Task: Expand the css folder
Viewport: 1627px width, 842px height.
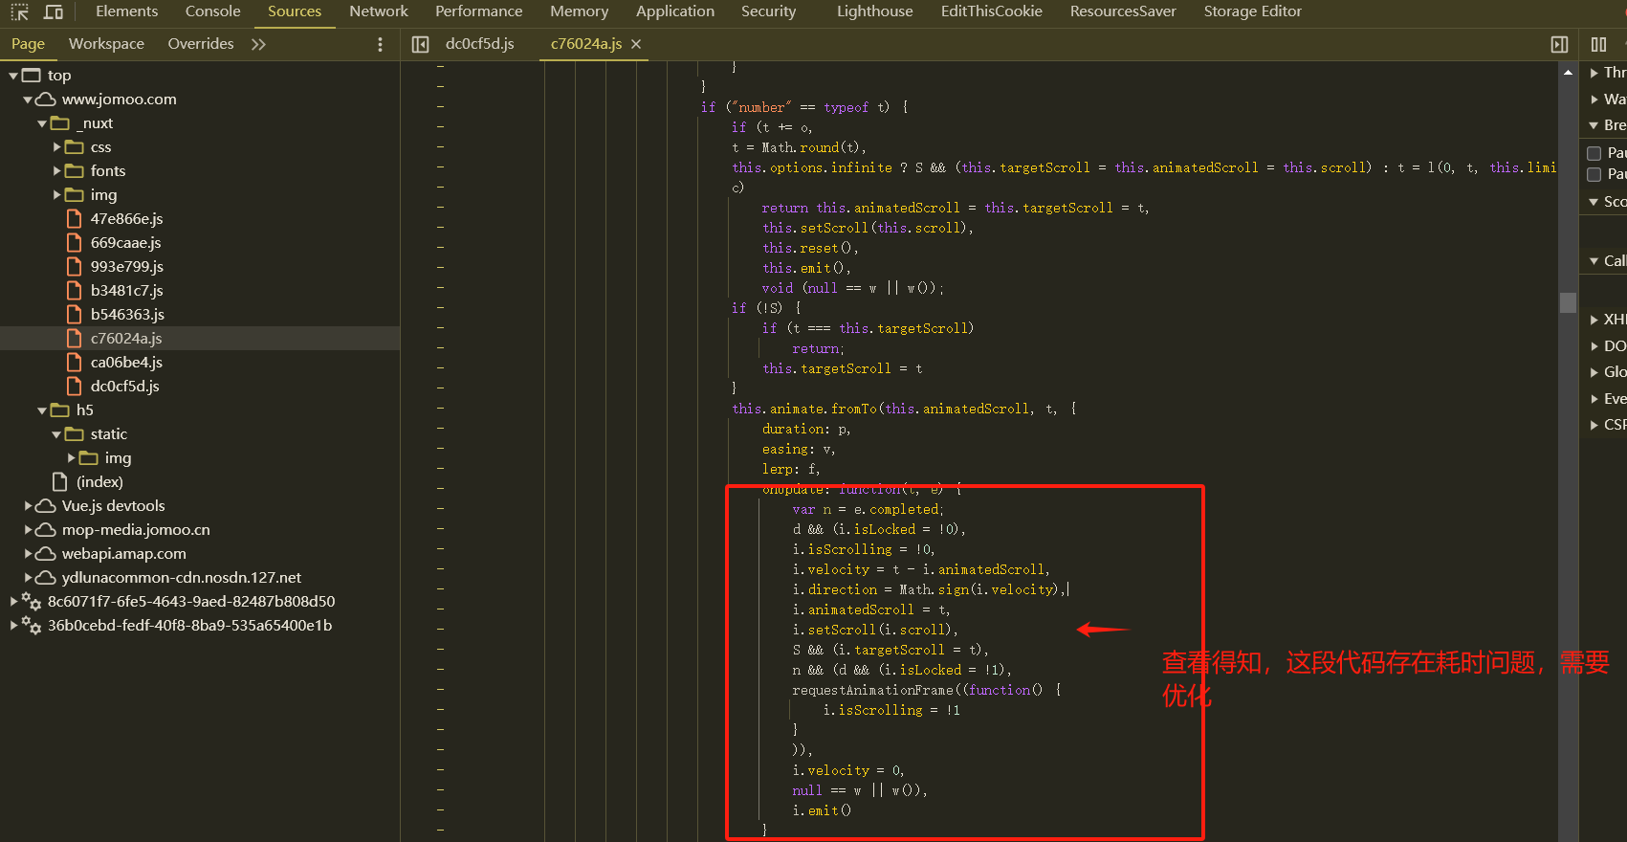Action: [56, 147]
